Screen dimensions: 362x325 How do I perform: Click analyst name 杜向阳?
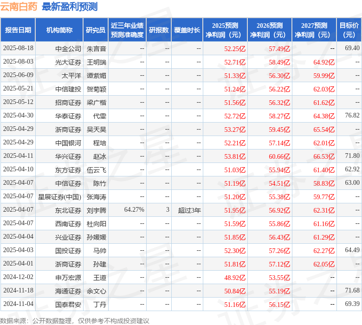pyautogui.click(x=96, y=224)
